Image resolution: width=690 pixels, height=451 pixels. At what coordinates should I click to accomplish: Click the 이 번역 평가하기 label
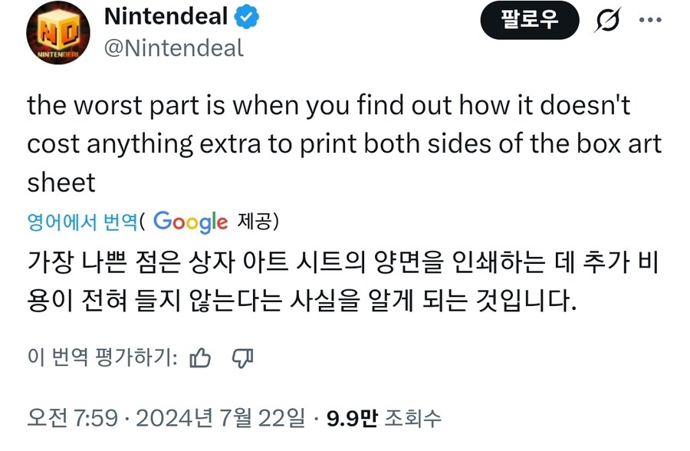103,357
